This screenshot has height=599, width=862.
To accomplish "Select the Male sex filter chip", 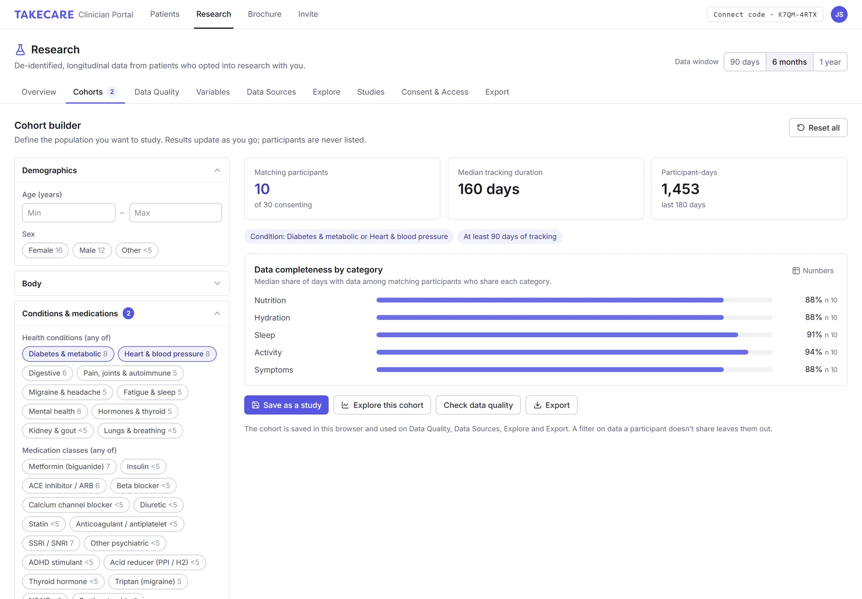I will 92,251.
